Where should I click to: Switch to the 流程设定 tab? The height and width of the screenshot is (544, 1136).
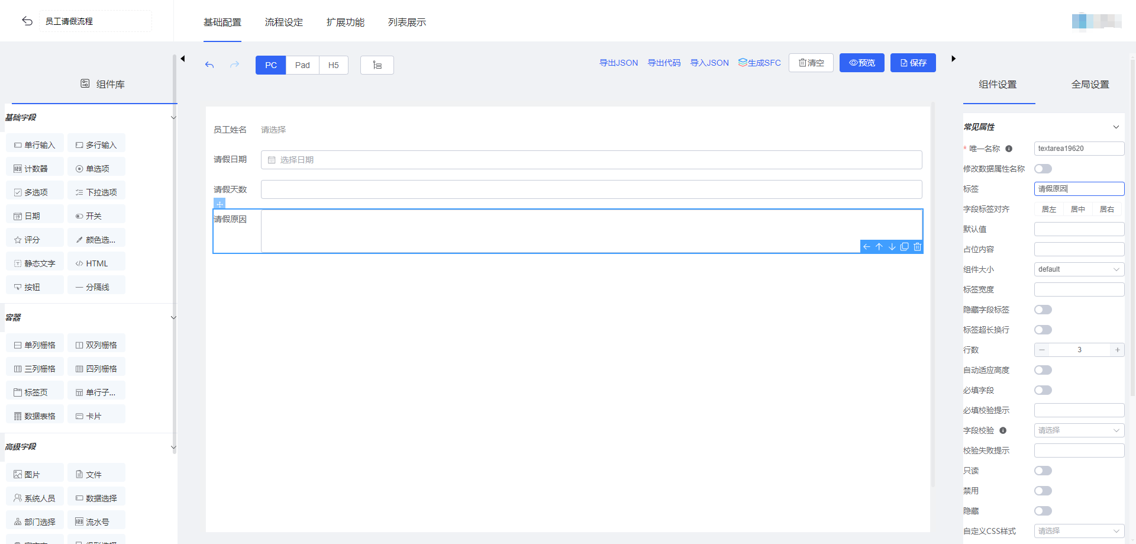coord(284,22)
